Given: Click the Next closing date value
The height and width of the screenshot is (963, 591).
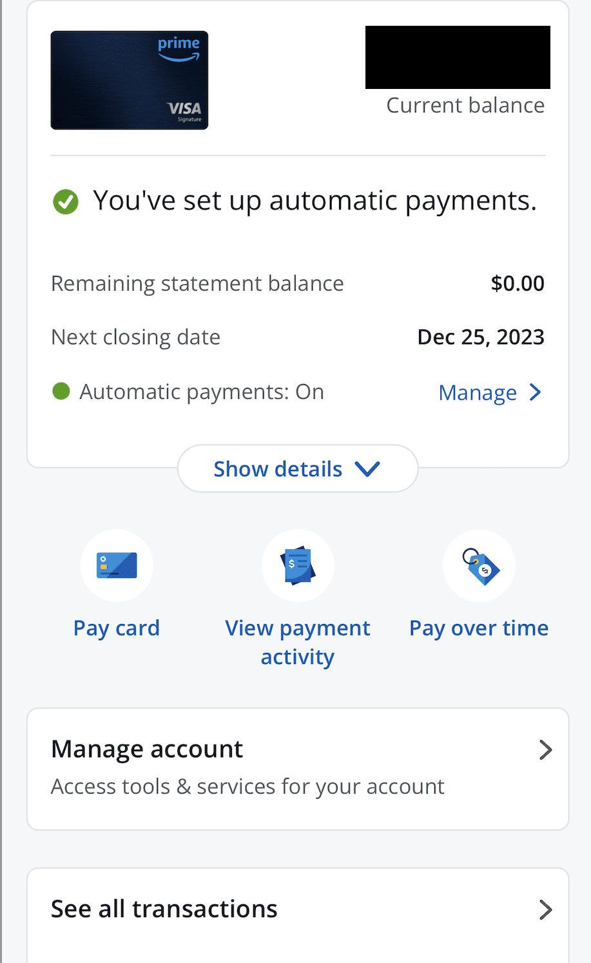Looking at the screenshot, I should 481,336.
